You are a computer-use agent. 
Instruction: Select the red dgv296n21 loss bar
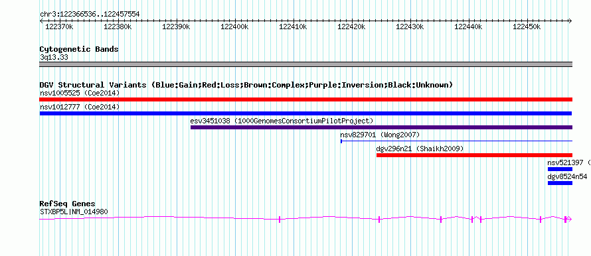[475, 155]
